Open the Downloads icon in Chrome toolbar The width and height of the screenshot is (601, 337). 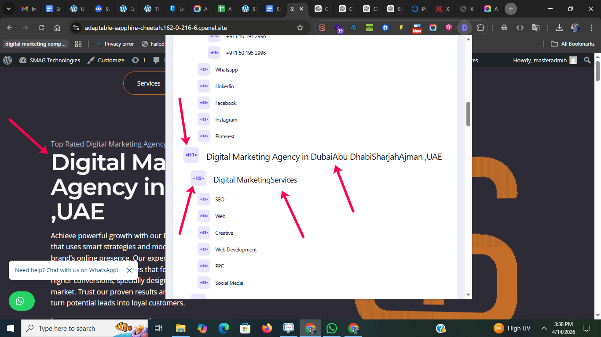click(559, 28)
